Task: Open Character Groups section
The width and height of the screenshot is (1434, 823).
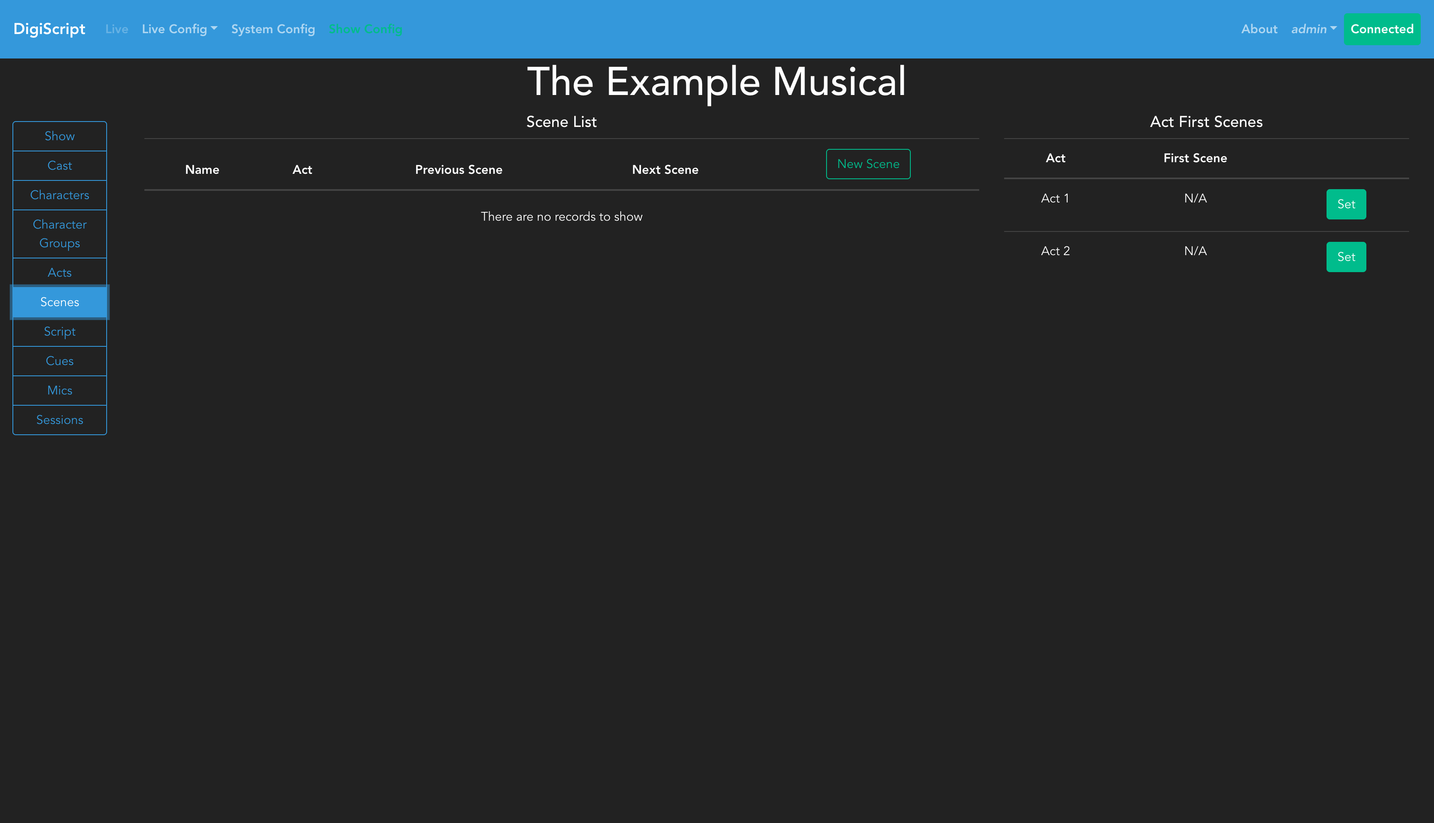Action: pos(59,234)
